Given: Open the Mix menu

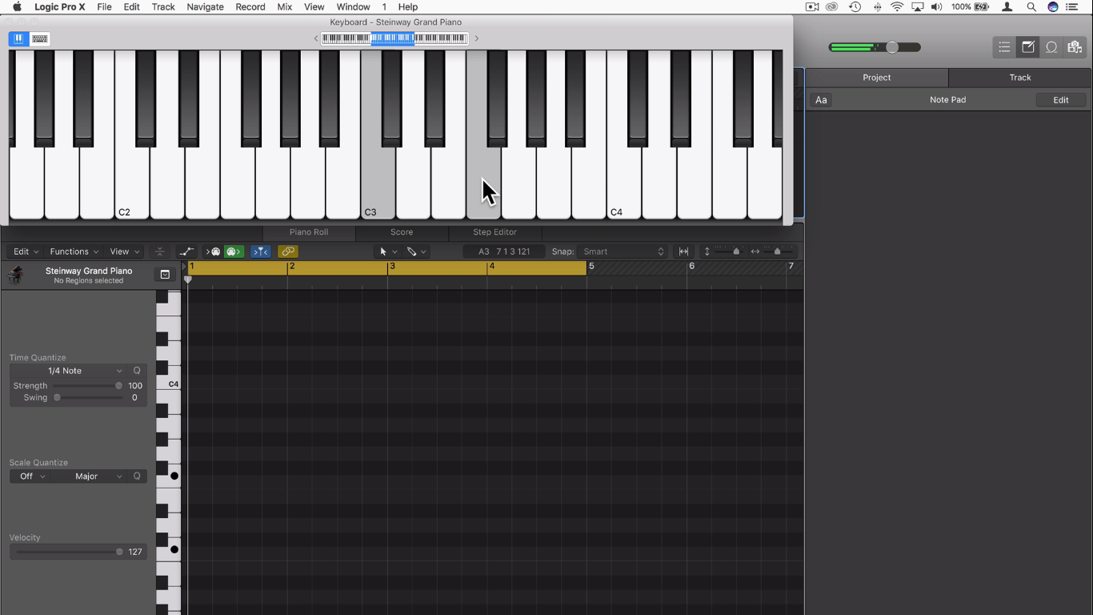Looking at the screenshot, I should click(285, 7).
